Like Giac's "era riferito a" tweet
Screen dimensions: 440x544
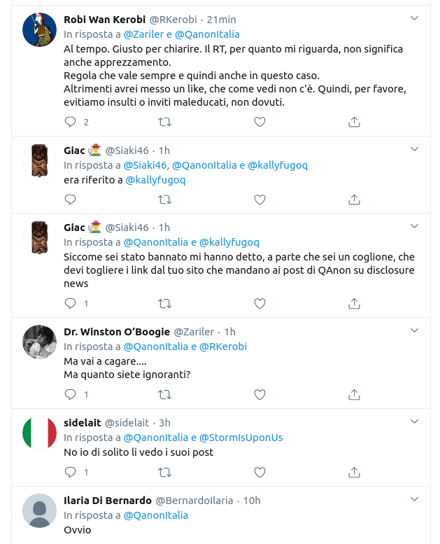(x=260, y=200)
